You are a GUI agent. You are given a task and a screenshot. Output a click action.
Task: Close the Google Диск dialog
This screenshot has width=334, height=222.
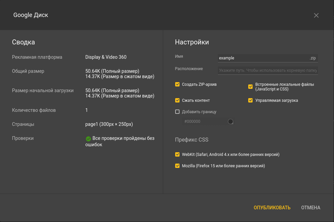tap(316, 15)
